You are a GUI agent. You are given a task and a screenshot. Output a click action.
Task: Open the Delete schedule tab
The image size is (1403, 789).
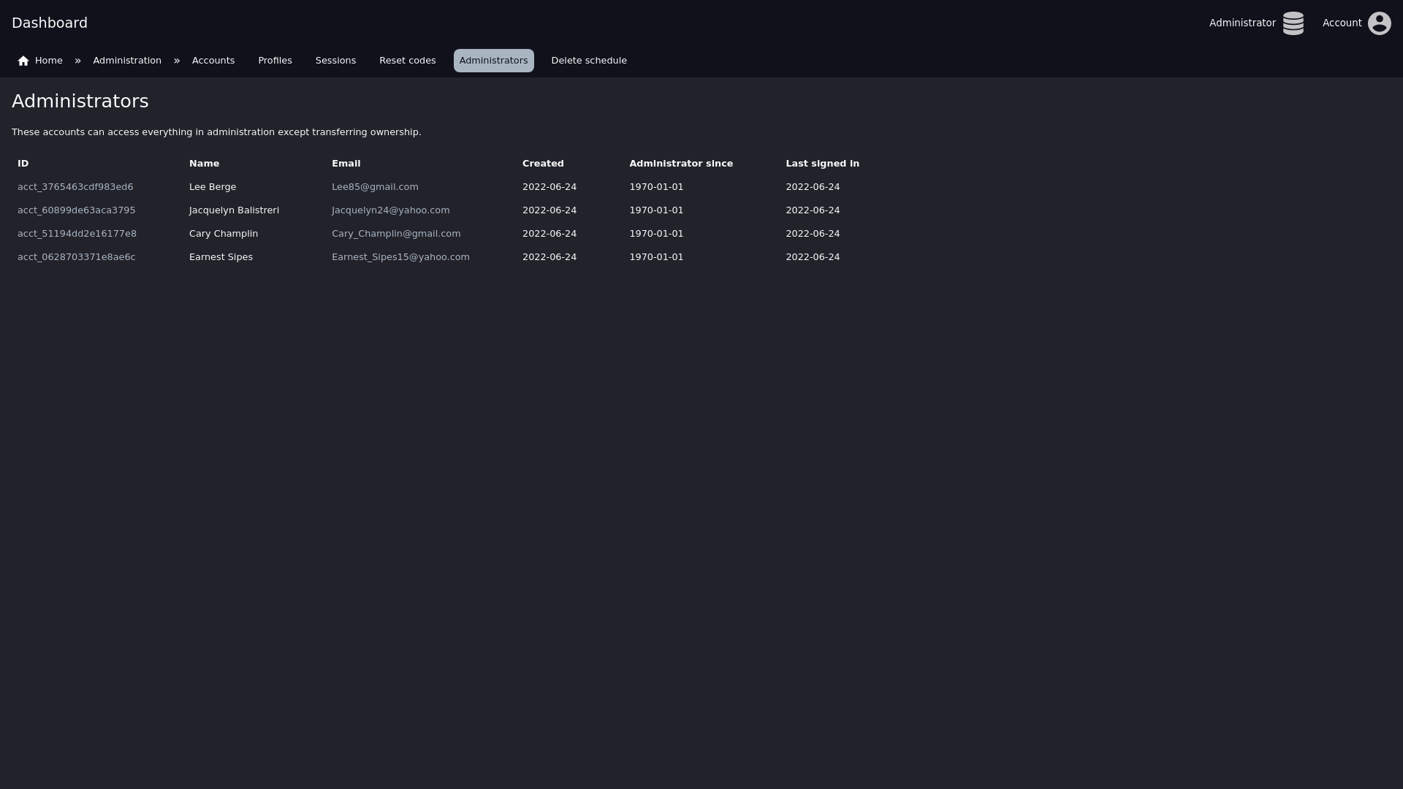coord(589,61)
